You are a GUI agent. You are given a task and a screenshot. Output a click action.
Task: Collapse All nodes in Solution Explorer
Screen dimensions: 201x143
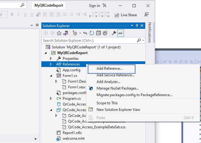point(98,33)
